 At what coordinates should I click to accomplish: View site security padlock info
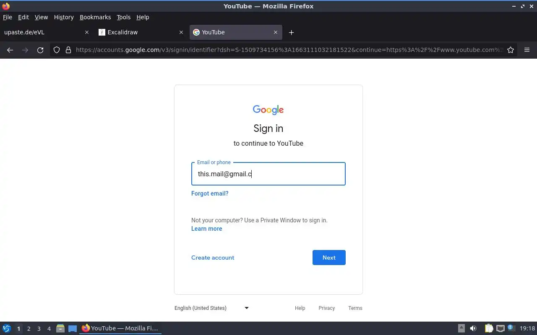coord(68,50)
